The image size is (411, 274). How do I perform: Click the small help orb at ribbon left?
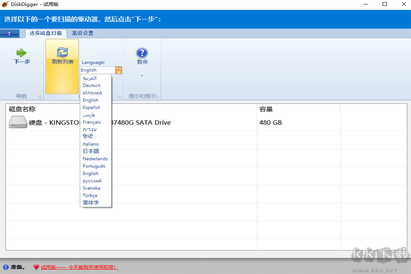[9, 33]
